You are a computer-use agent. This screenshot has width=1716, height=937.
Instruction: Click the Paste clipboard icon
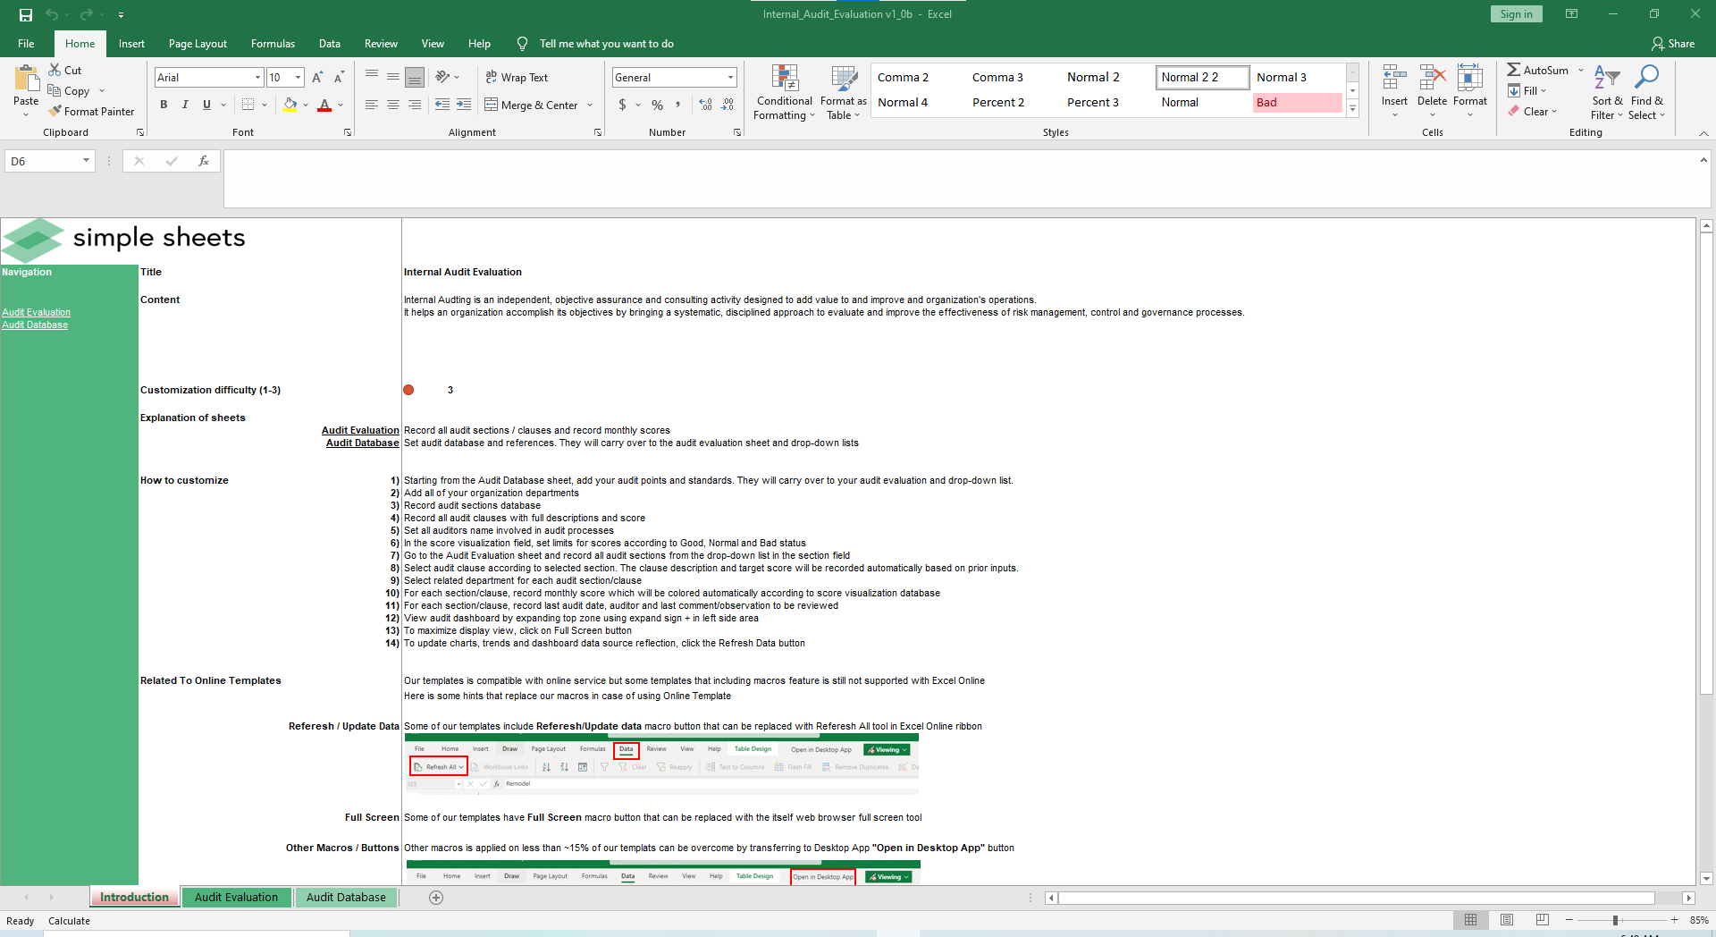pos(26,80)
